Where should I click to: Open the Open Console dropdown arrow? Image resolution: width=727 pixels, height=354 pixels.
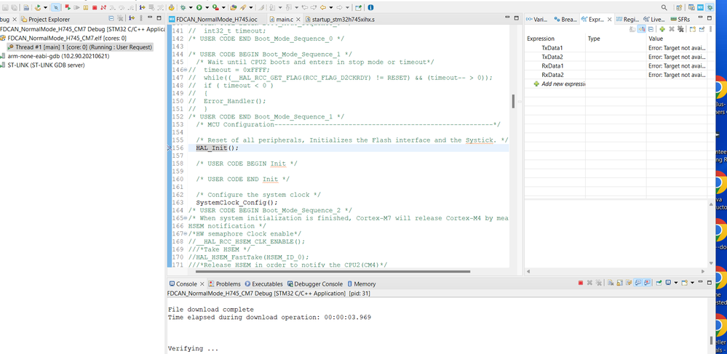pos(692,283)
